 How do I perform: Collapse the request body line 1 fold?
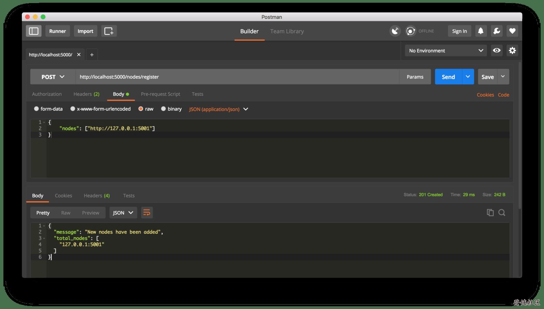tap(44, 122)
